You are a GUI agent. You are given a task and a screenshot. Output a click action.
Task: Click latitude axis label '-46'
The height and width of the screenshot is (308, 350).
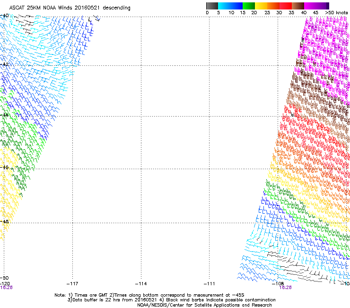click(4, 167)
